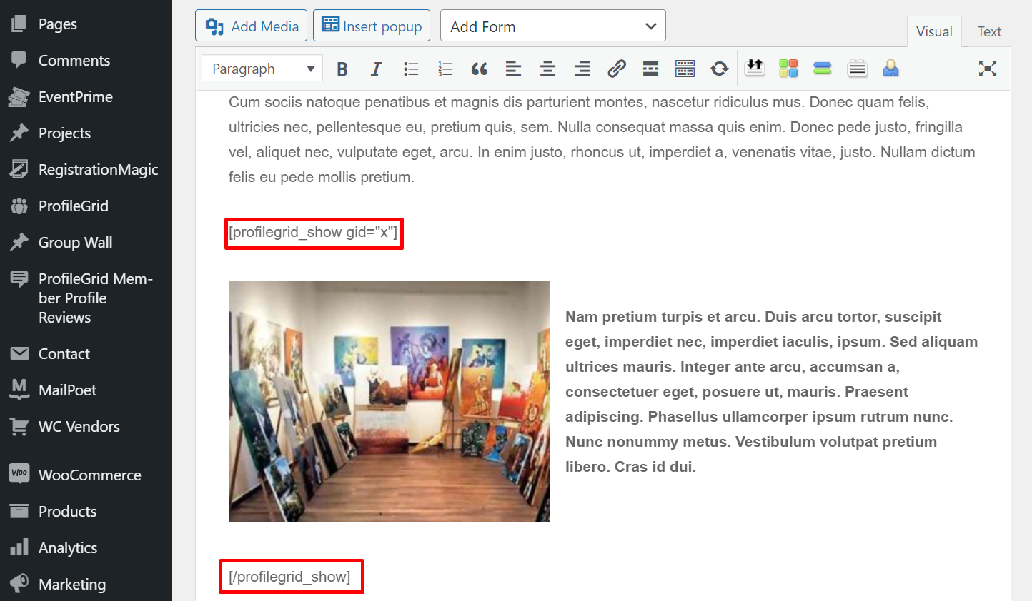Select the Visual editor tab
The width and height of the screenshot is (1032, 601).
[x=934, y=31]
